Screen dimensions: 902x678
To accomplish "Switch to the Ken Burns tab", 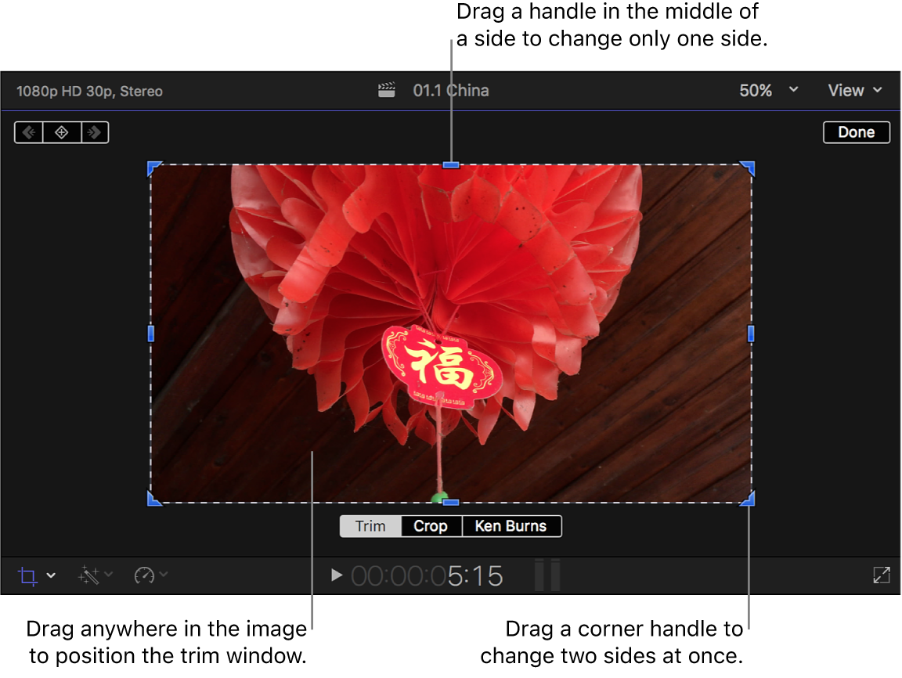I will click(511, 525).
